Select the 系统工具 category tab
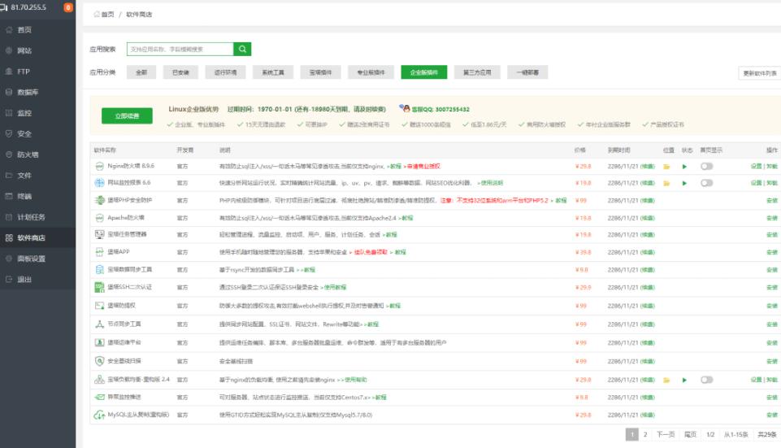The image size is (781, 448). [273, 72]
